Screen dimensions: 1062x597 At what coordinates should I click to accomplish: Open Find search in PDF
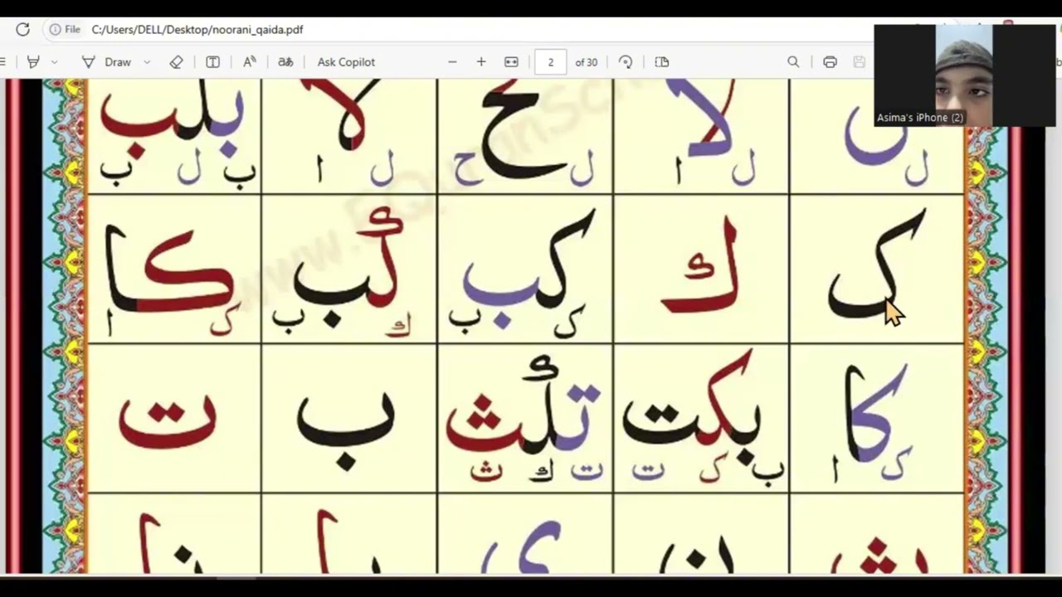793,62
